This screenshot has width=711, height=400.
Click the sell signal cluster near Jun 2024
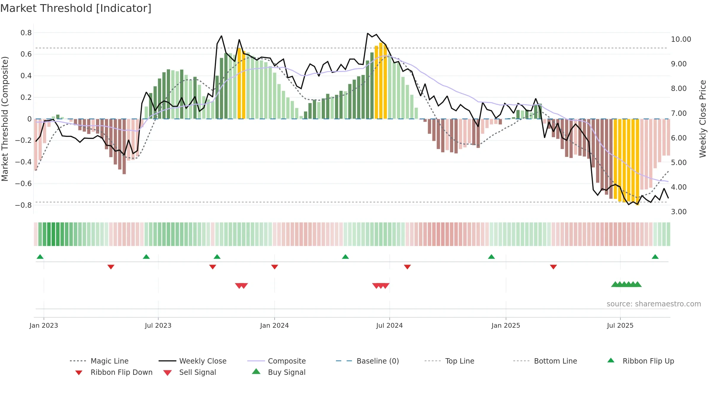click(x=381, y=286)
